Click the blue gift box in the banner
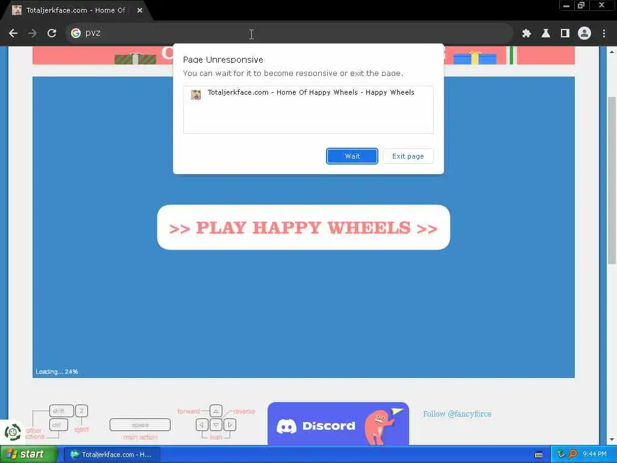 (475, 58)
